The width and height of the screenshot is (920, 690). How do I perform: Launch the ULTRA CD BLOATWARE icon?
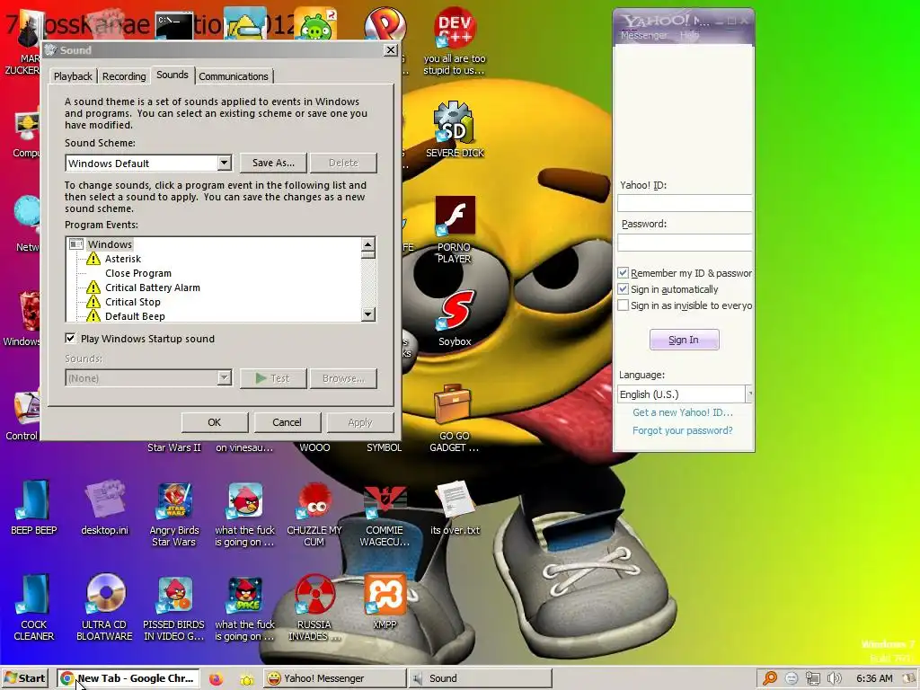[x=104, y=594]
